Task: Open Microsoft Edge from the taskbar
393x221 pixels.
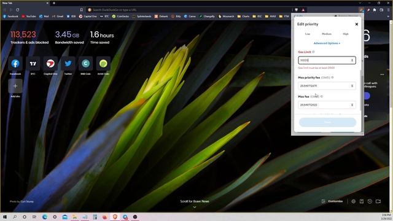Action: [x=45, y=217]
